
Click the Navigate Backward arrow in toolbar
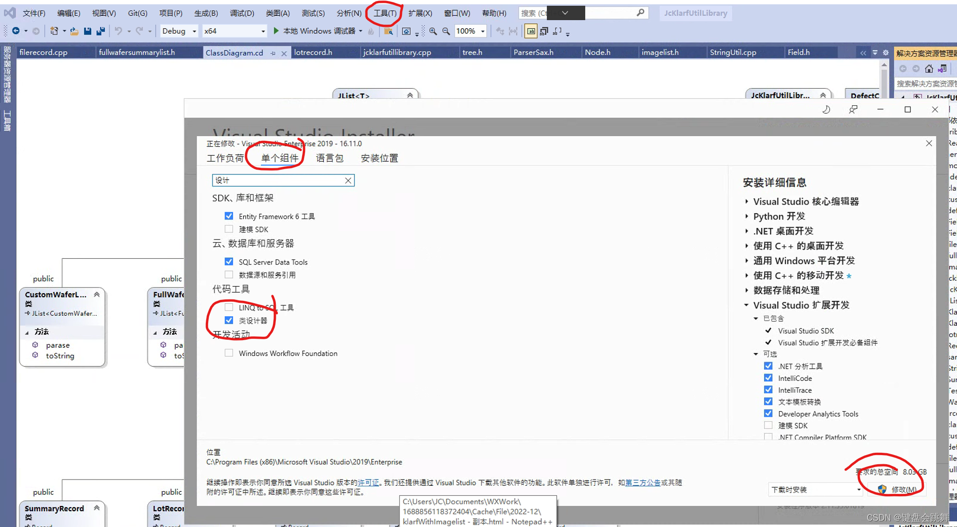click(x=16, y=31)
